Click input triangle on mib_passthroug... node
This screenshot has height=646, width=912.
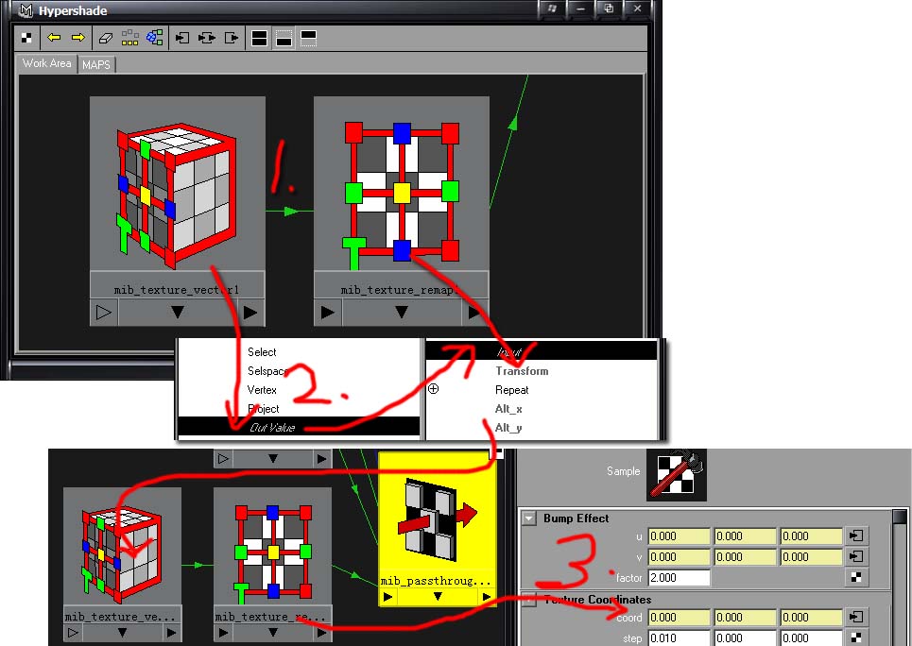[x=387, y=597]
